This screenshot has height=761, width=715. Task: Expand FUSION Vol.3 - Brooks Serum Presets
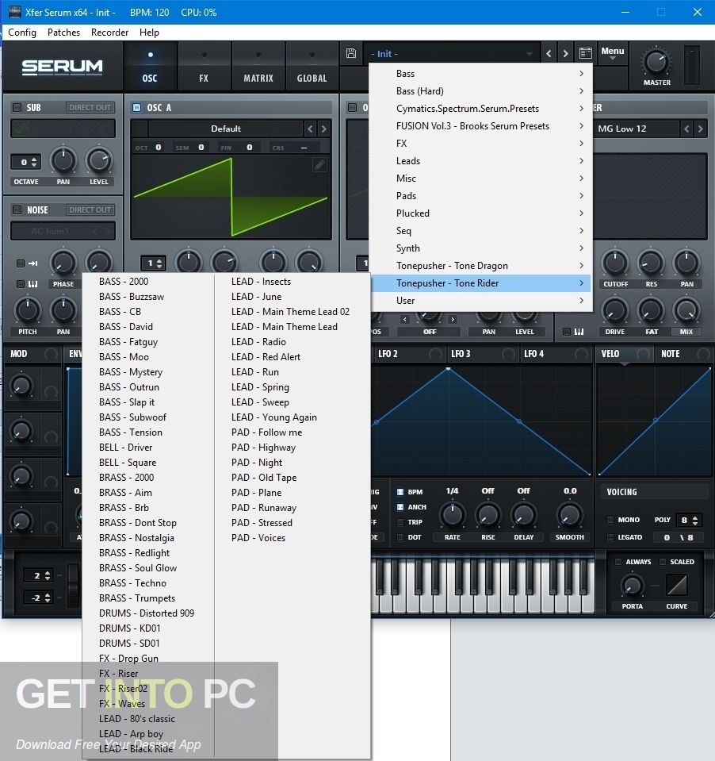click(x=481, y=125)
